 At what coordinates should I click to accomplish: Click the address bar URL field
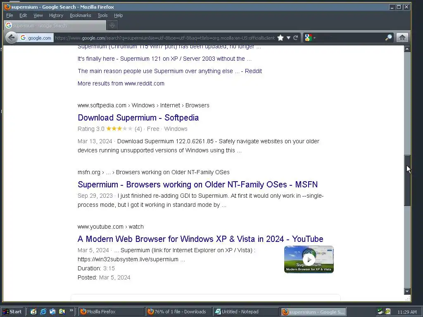[164, 38]
